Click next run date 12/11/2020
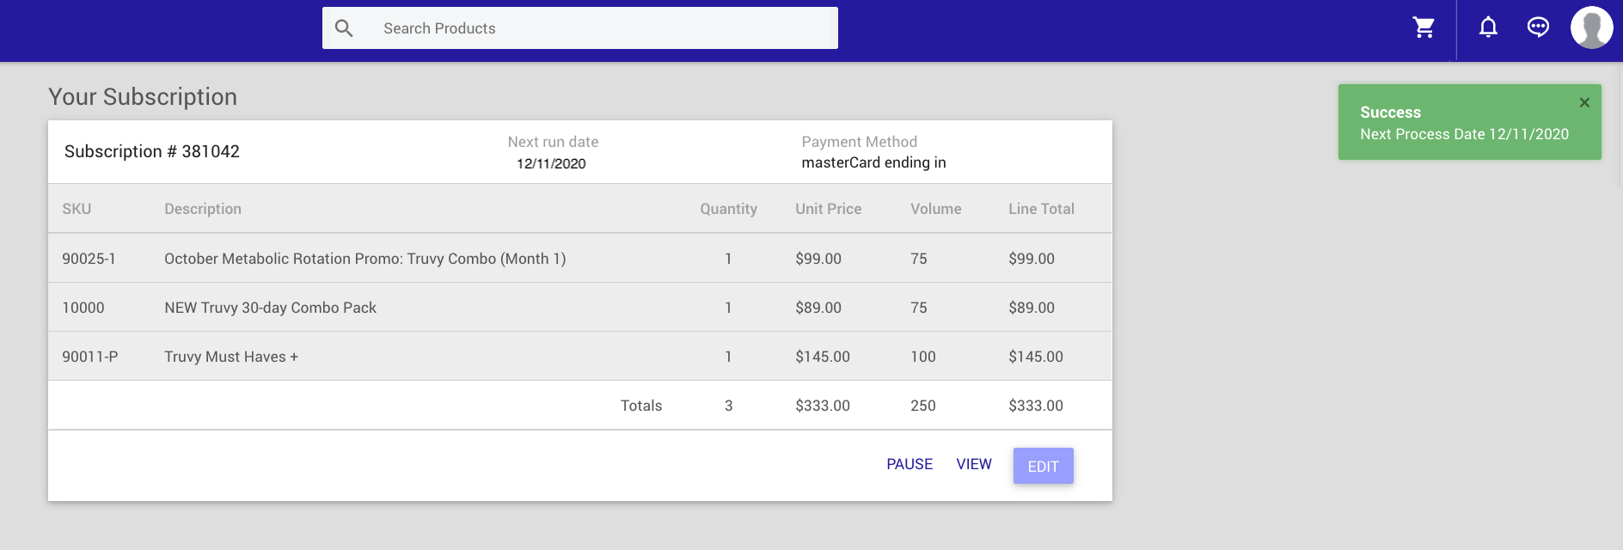The image size is (1623, 550). tap(551, 163)
